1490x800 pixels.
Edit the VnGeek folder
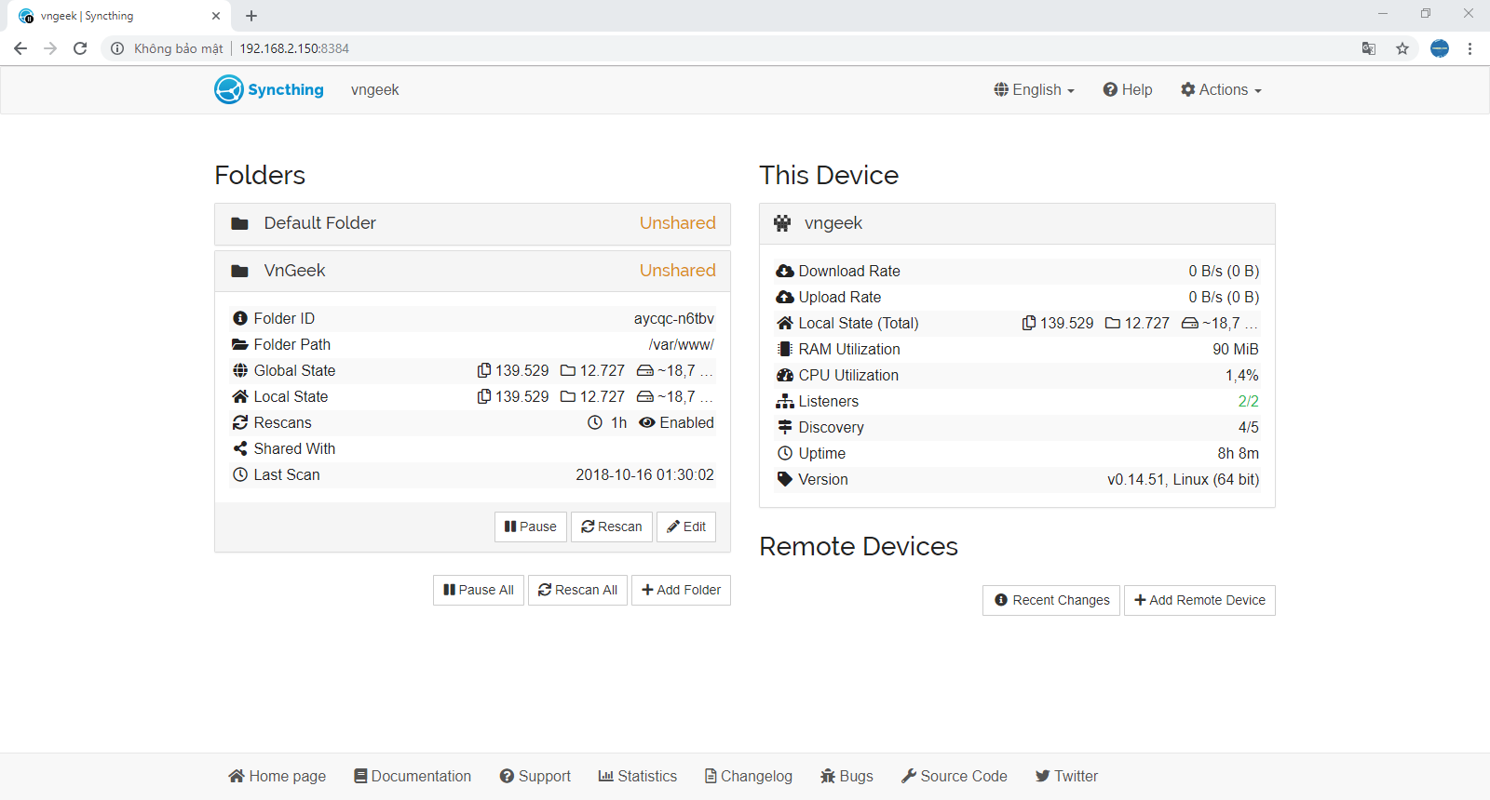[686, 527]
